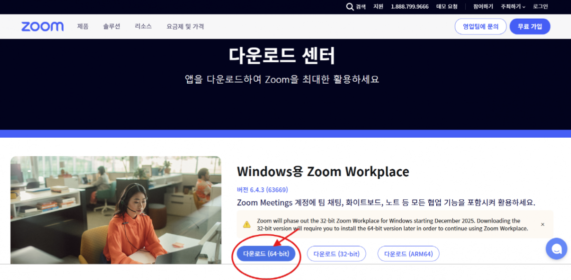
Task: Click the 다운로드 (ARM64) button
Action: pyautogui.click(x=409, y=254)
